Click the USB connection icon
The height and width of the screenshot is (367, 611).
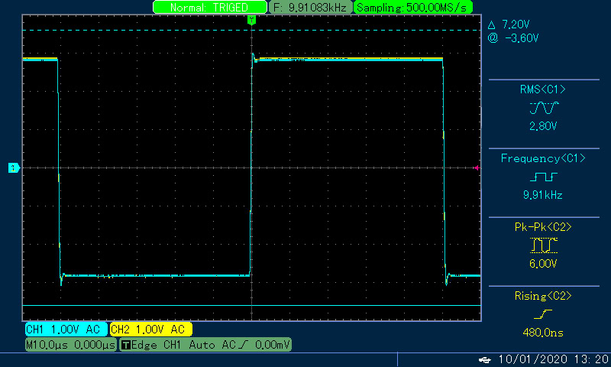(485, 359)
